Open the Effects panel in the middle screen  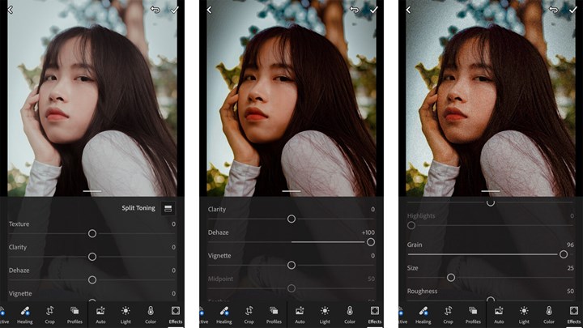coord(375,314)
